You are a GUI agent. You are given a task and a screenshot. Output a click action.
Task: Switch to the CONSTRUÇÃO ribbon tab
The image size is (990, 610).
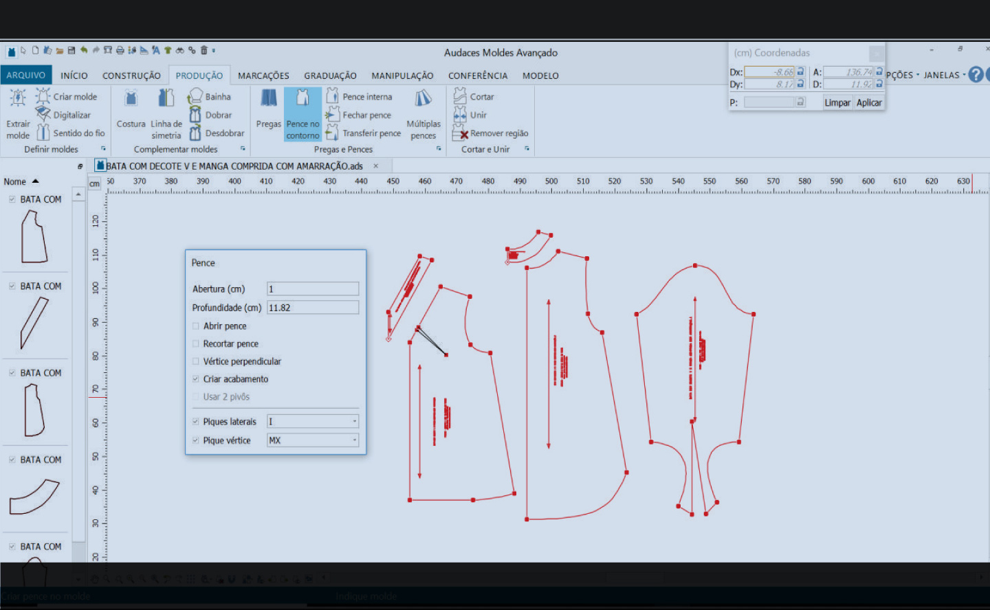click(131, 76)
